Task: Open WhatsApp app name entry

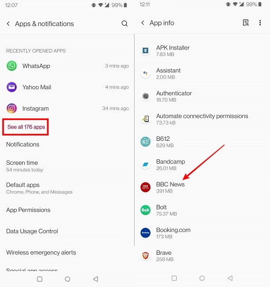Action: [36, 66]
